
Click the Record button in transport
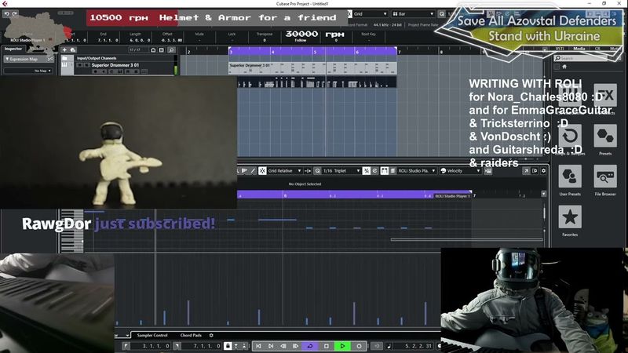tap(360, 346)
